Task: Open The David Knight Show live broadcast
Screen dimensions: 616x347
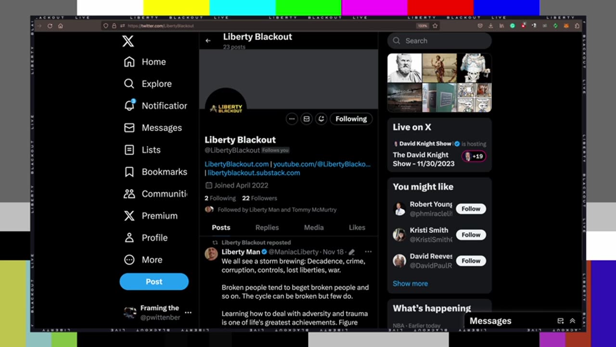Action: (x=423, y=160)
